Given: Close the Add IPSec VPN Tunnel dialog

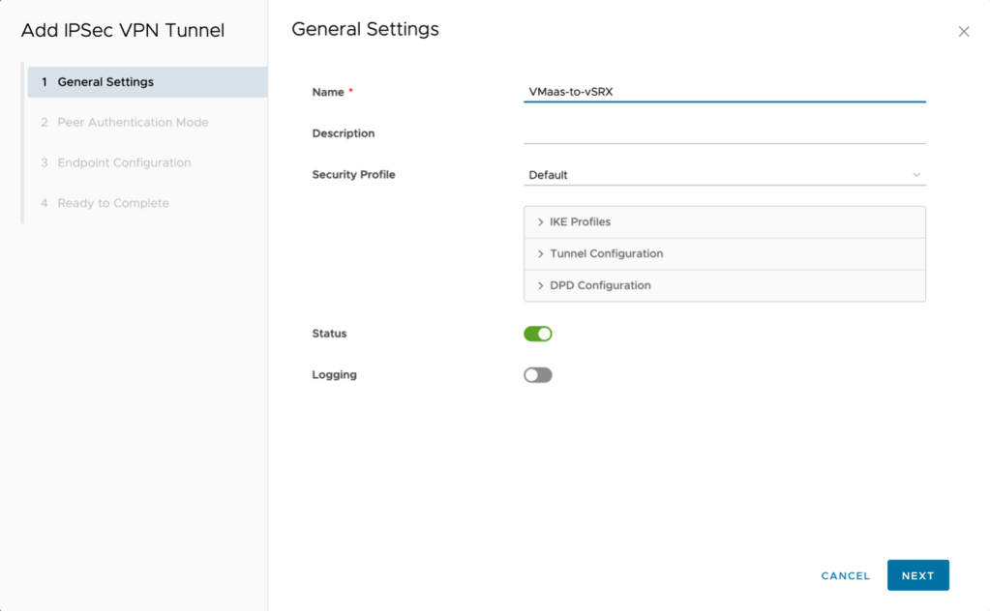Looking at the screenshot, I should click(963, 32).
